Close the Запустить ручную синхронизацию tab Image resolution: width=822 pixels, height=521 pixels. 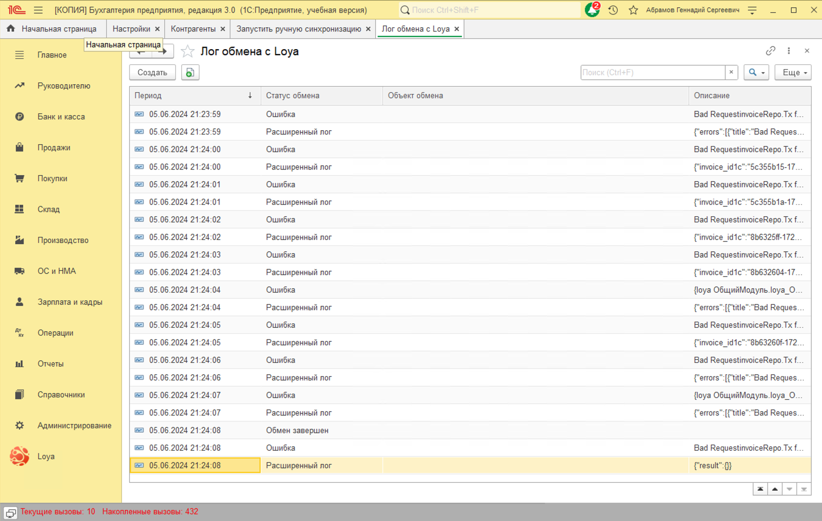tap(369, 29)
